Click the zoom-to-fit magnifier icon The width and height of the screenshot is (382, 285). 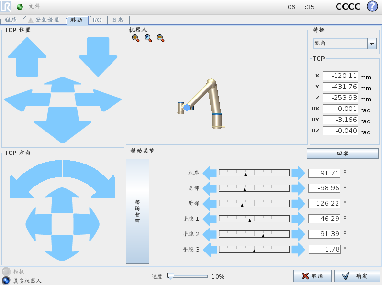[x=148, y=38]
